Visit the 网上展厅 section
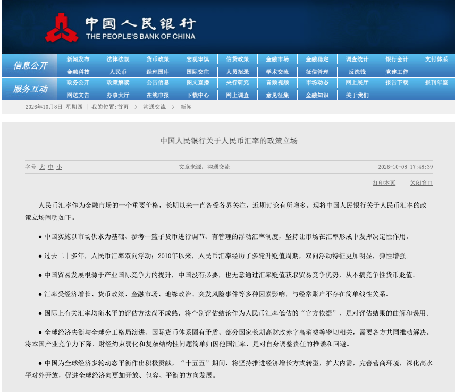 (x=357, y=83)
